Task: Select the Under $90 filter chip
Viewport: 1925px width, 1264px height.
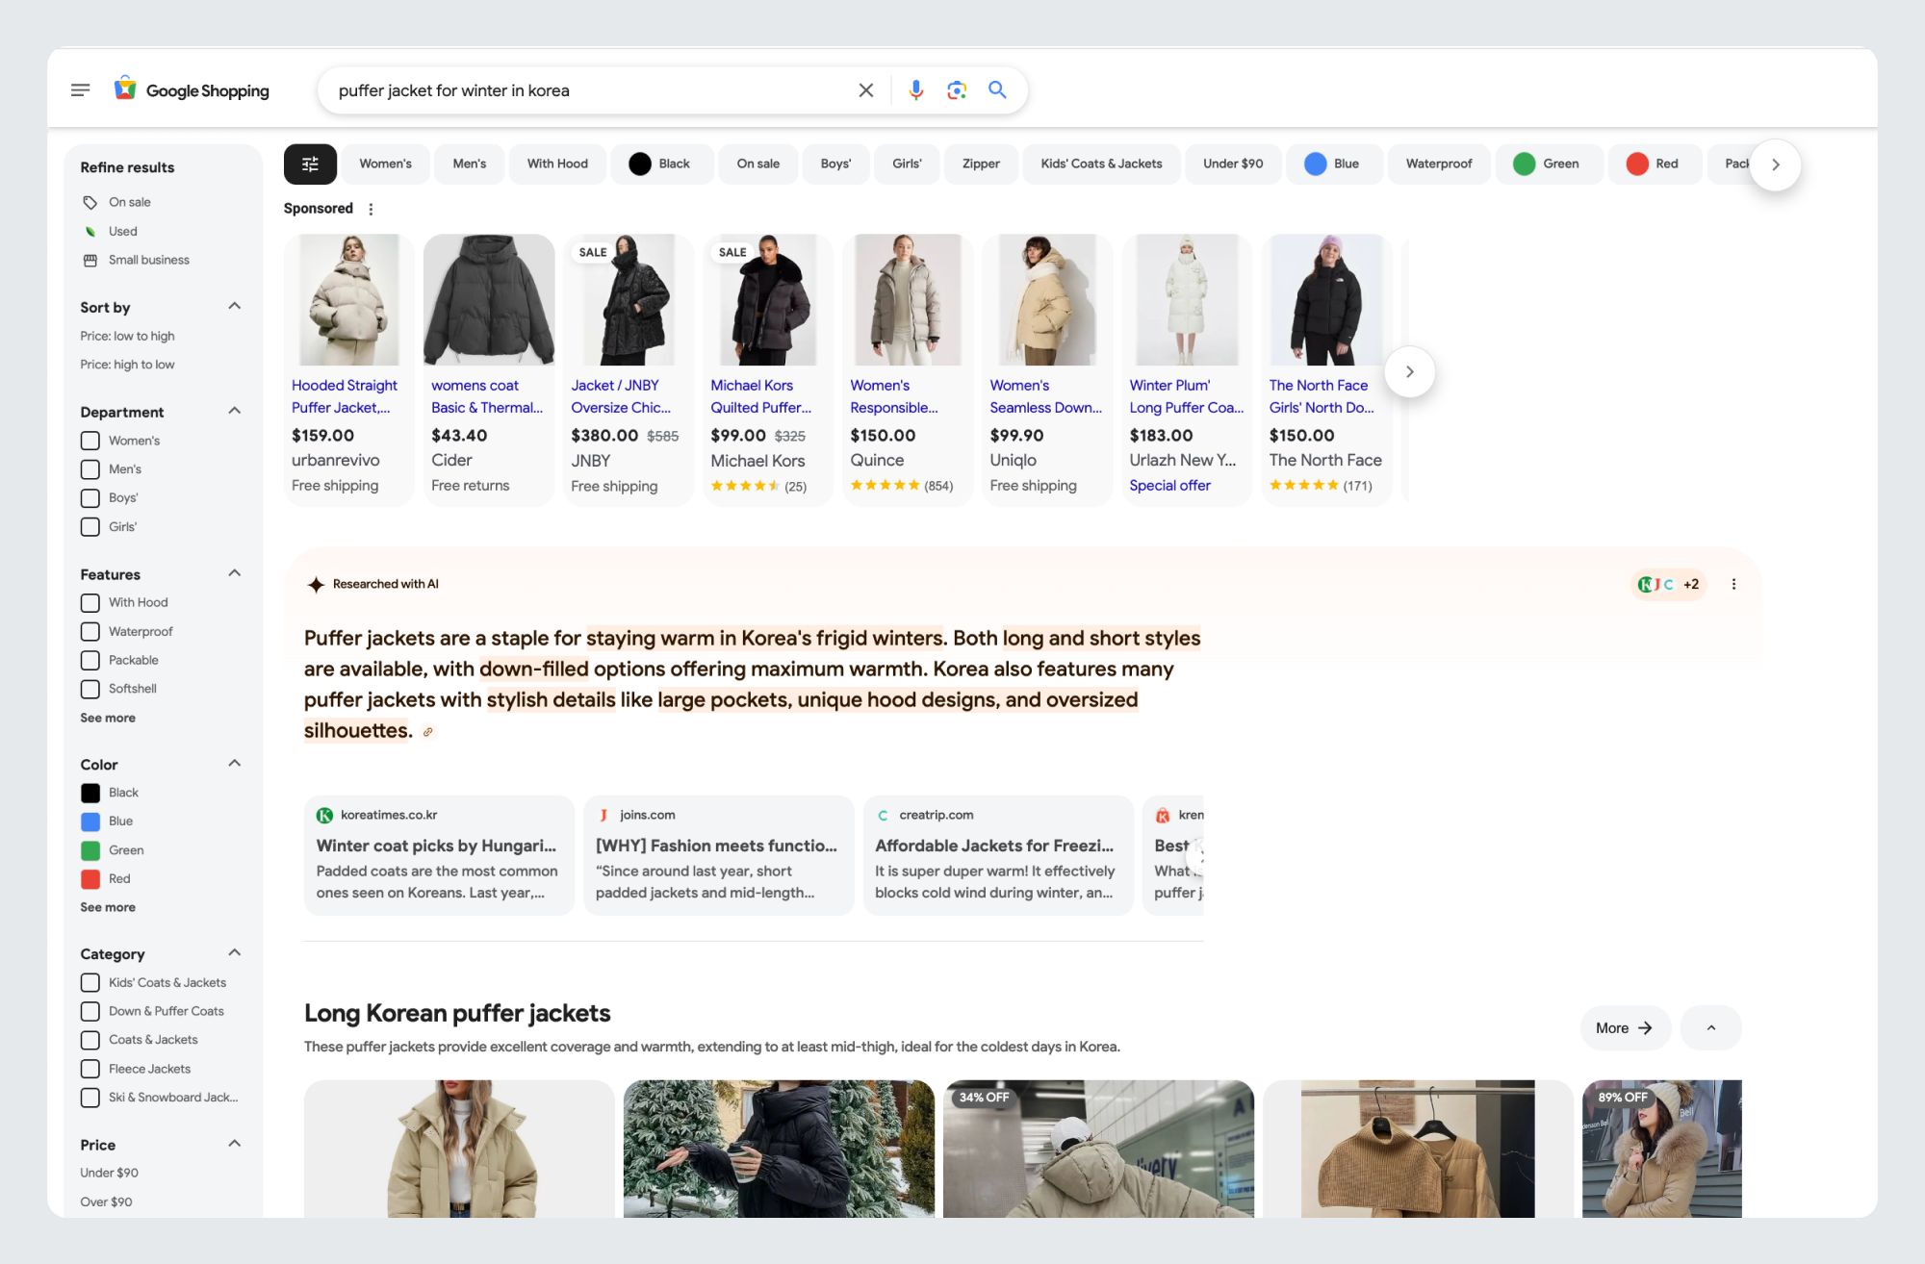Action: (x=1232, y=164)
